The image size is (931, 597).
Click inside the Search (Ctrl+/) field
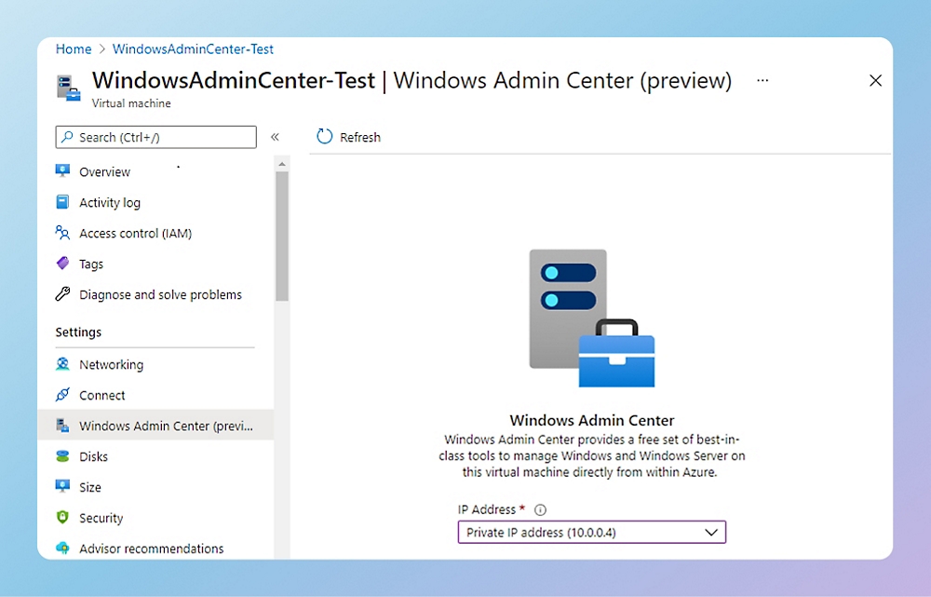pos(155,136)
